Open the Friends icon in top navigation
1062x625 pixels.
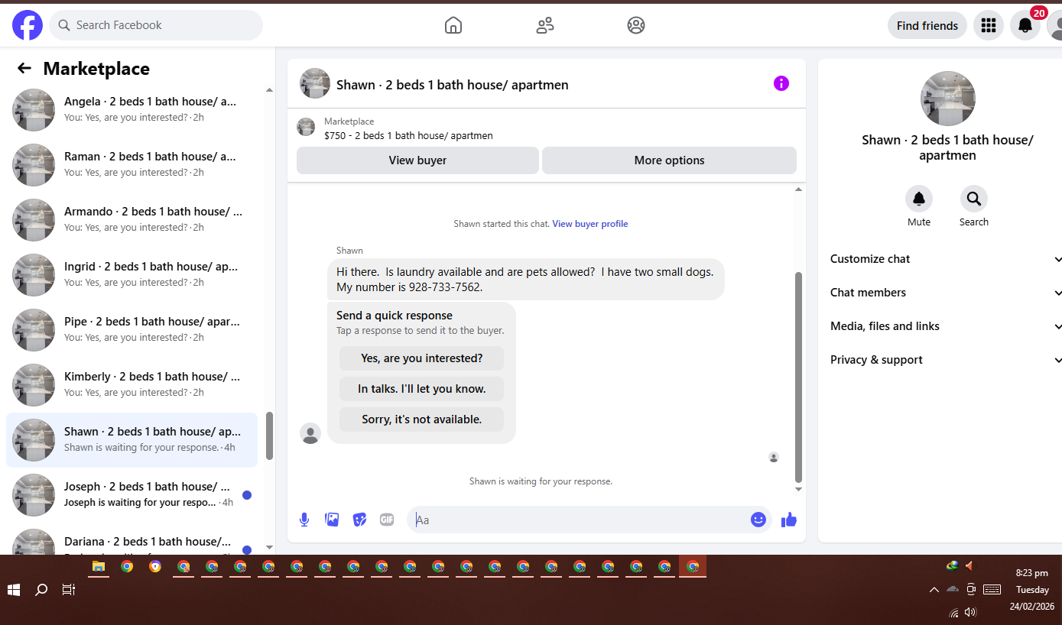pyautogui.click(x=545, y=25)
